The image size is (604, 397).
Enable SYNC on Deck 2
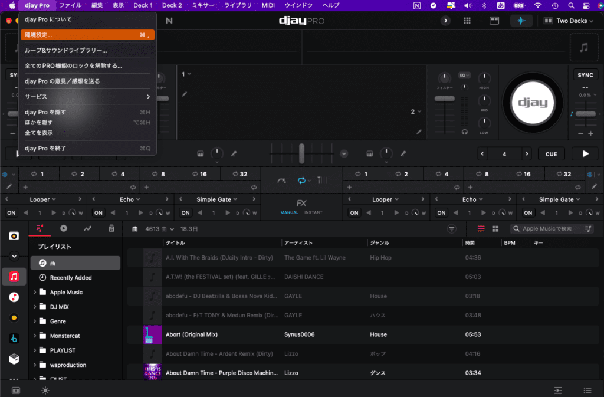585,75
